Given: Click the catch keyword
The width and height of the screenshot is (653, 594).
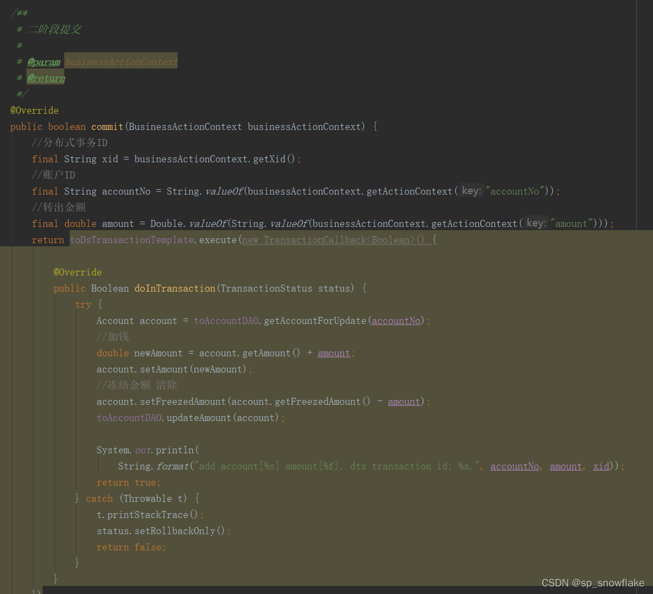Looking at the screenshot, I should click(x=99, y=499).
